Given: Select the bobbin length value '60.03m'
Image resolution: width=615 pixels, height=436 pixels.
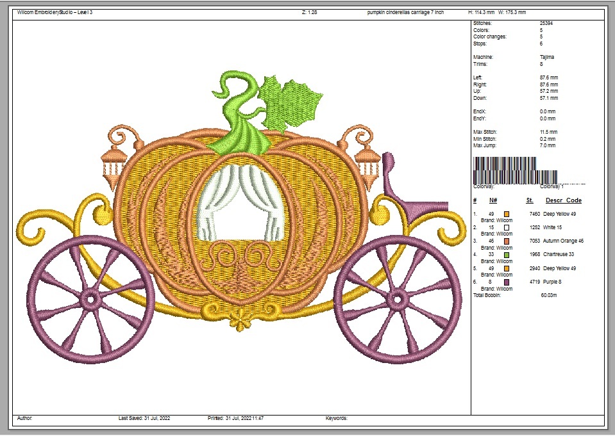Looking at the screenshot, I should click(x=549, y=295).
